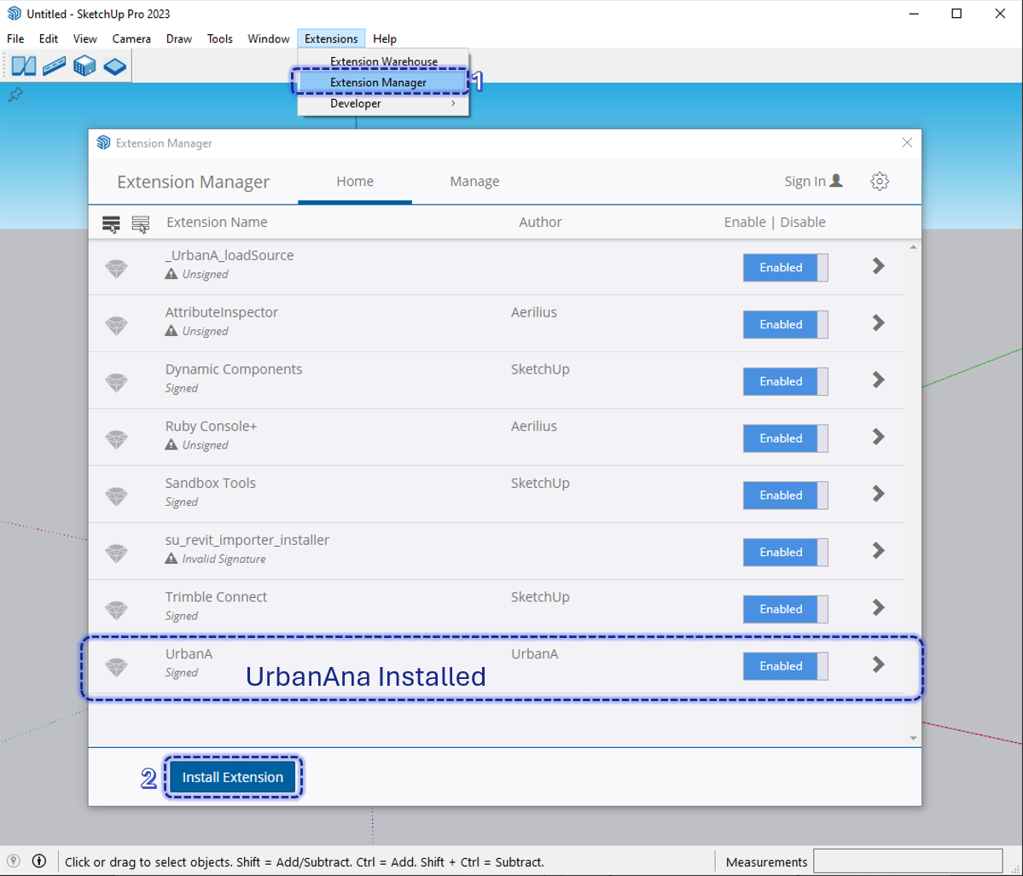The width and height of the screenshot is (1023, 876).
Task: Click the gem icon for Sandbox Tools
Action: [117, 496]
